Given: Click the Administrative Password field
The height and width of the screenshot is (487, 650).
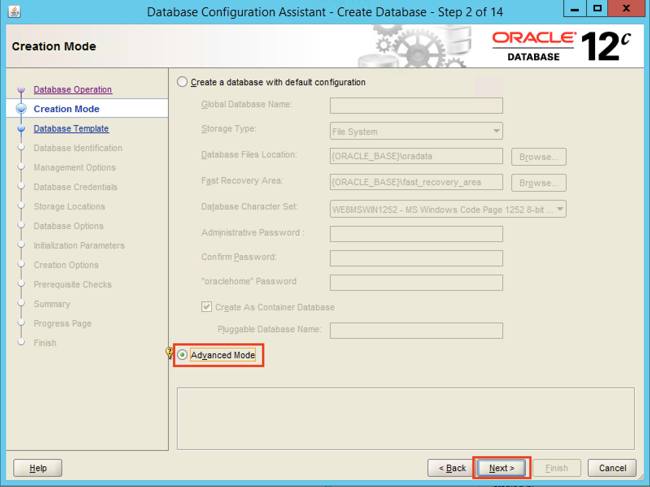Looking at the screenshot, I should (x=416, y=234).
